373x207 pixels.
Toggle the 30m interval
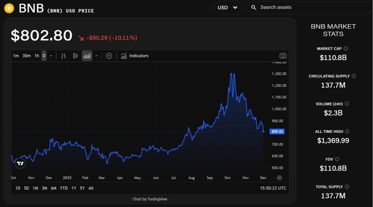[x=27, y=56]
